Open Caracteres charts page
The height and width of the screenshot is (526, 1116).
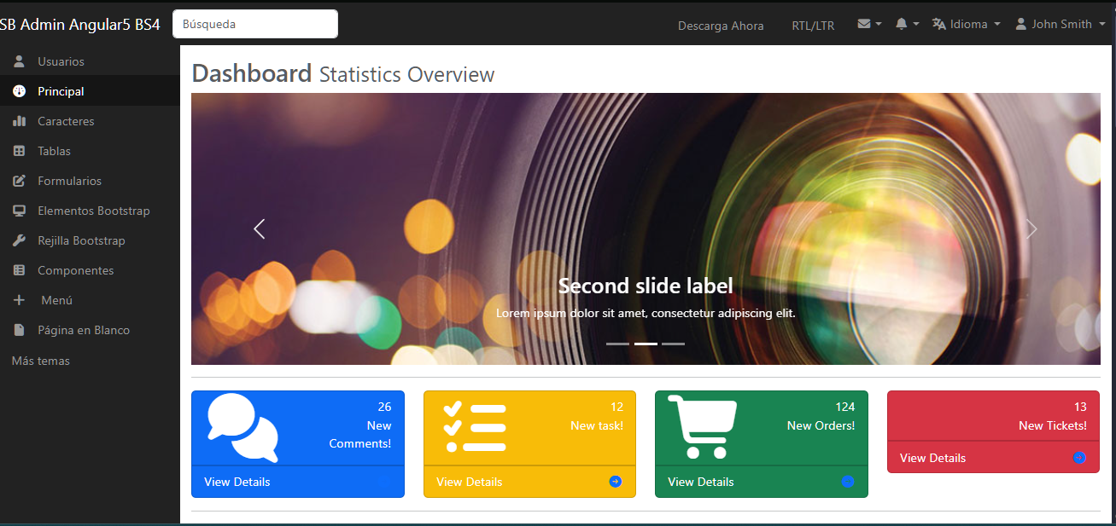click(x=90, y=121)
